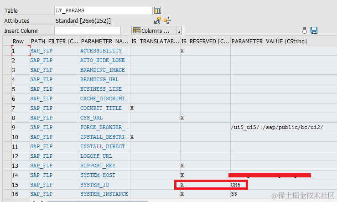The image size is (337, 202).
Task: Click the SAP_FLP cell in row 12
Action: point(55,156)
